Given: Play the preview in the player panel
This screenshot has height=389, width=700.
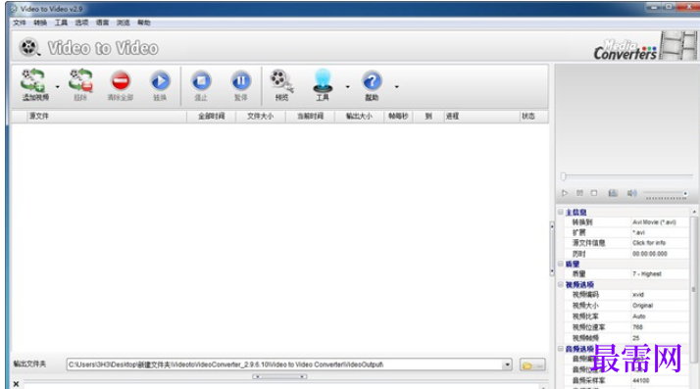Looking at the screenshot, I should point(565,193).
